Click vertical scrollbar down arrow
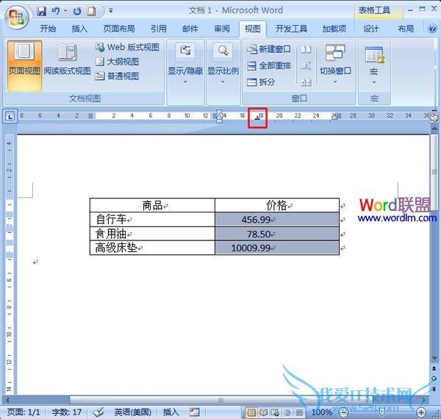This screenshot has width=441, height=419. pyautogui.click(x=434, y=359)
